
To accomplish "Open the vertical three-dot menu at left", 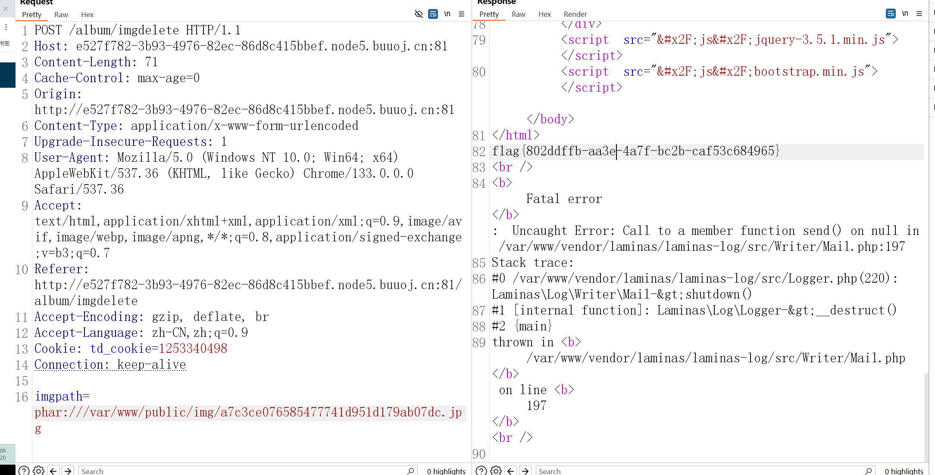I will coord(6,27).
